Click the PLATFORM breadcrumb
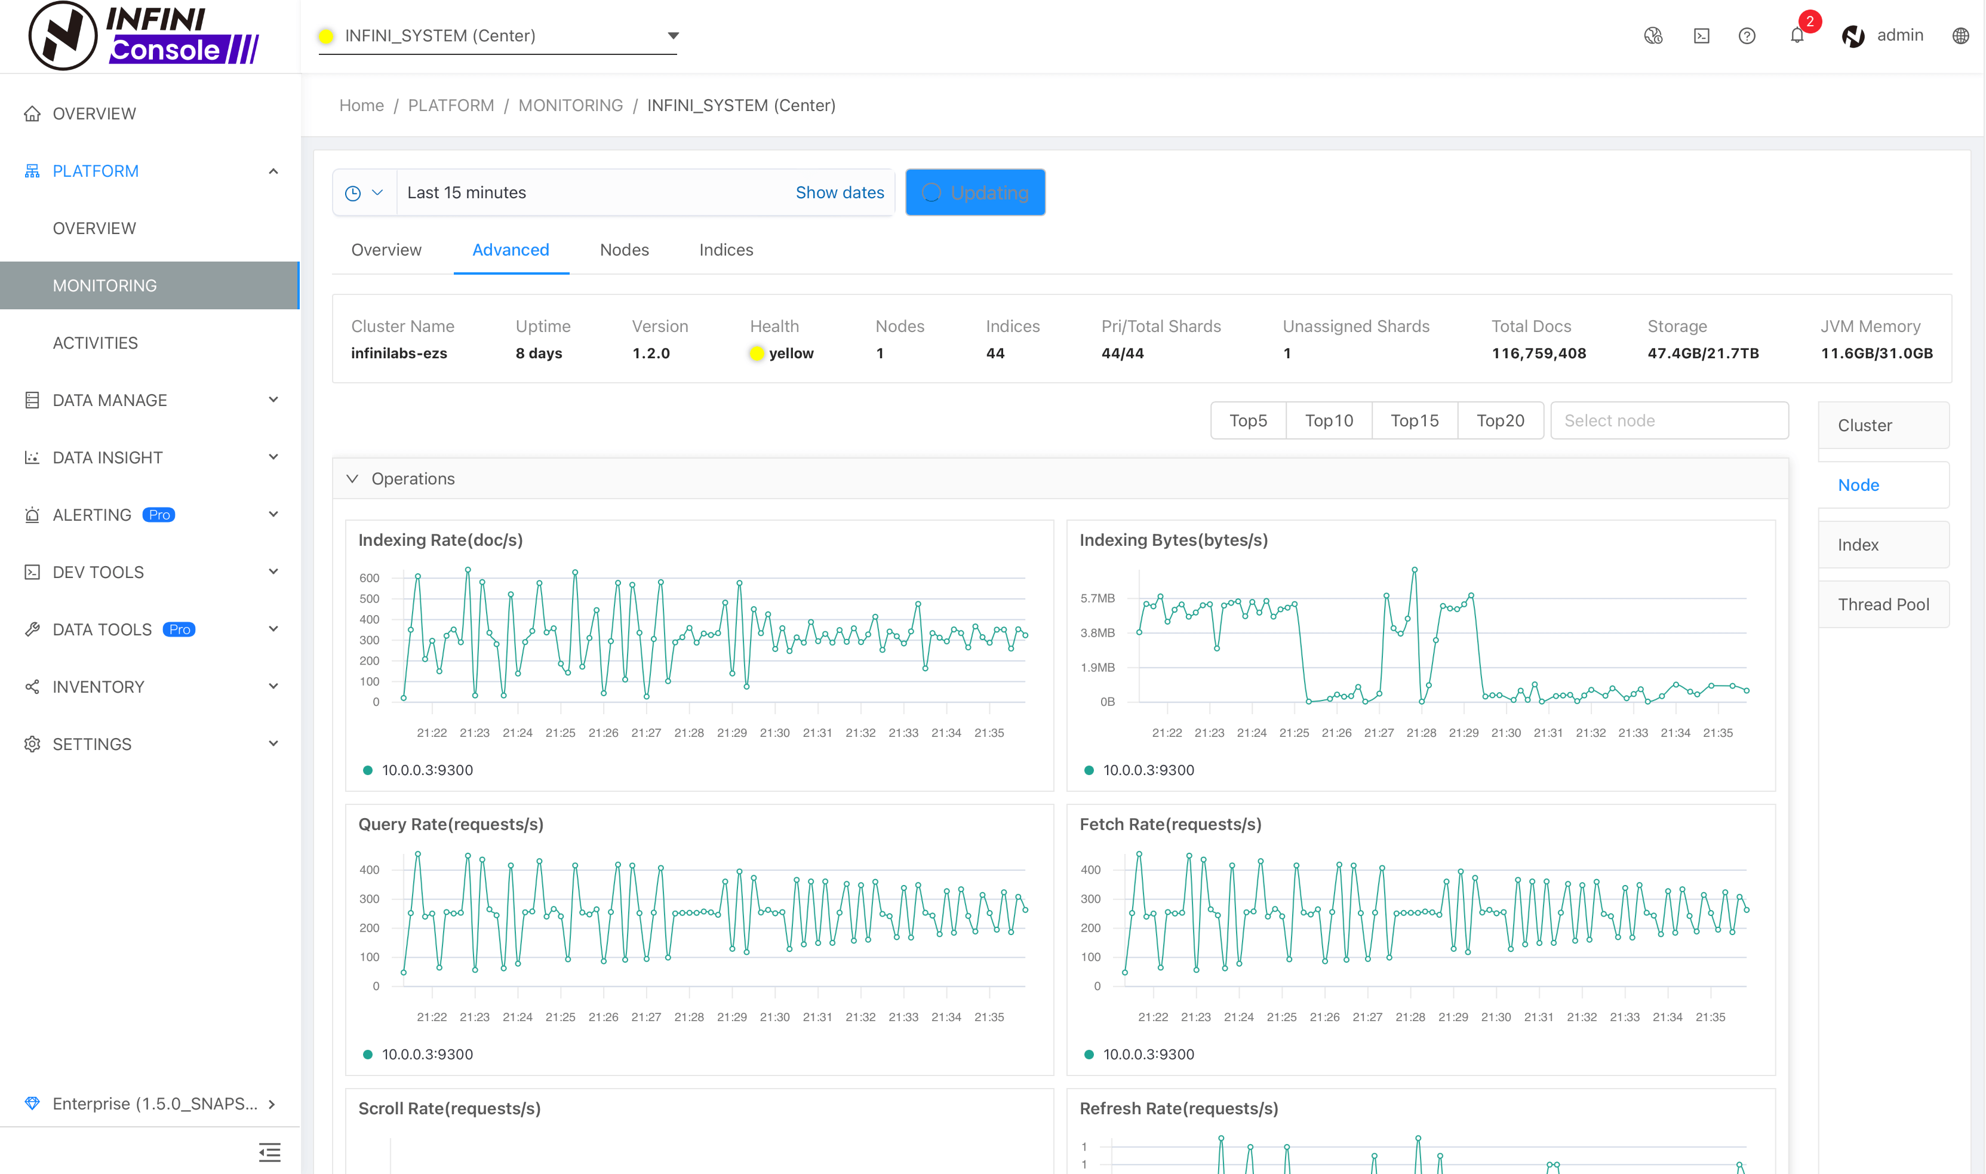Image resolution: width=1986 pixels, height=1174 pixels. [451, 105]
